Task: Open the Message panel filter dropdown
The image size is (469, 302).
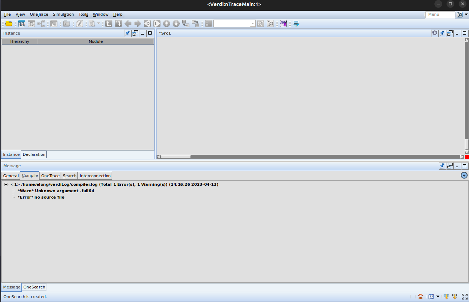Action: pos(464,175)
